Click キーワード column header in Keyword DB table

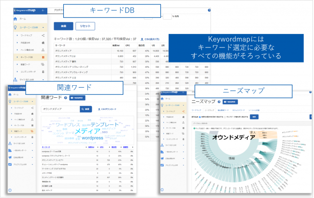click(60, 46)
